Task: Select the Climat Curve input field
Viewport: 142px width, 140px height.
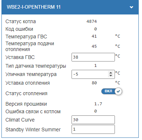Action: (93, 120)
